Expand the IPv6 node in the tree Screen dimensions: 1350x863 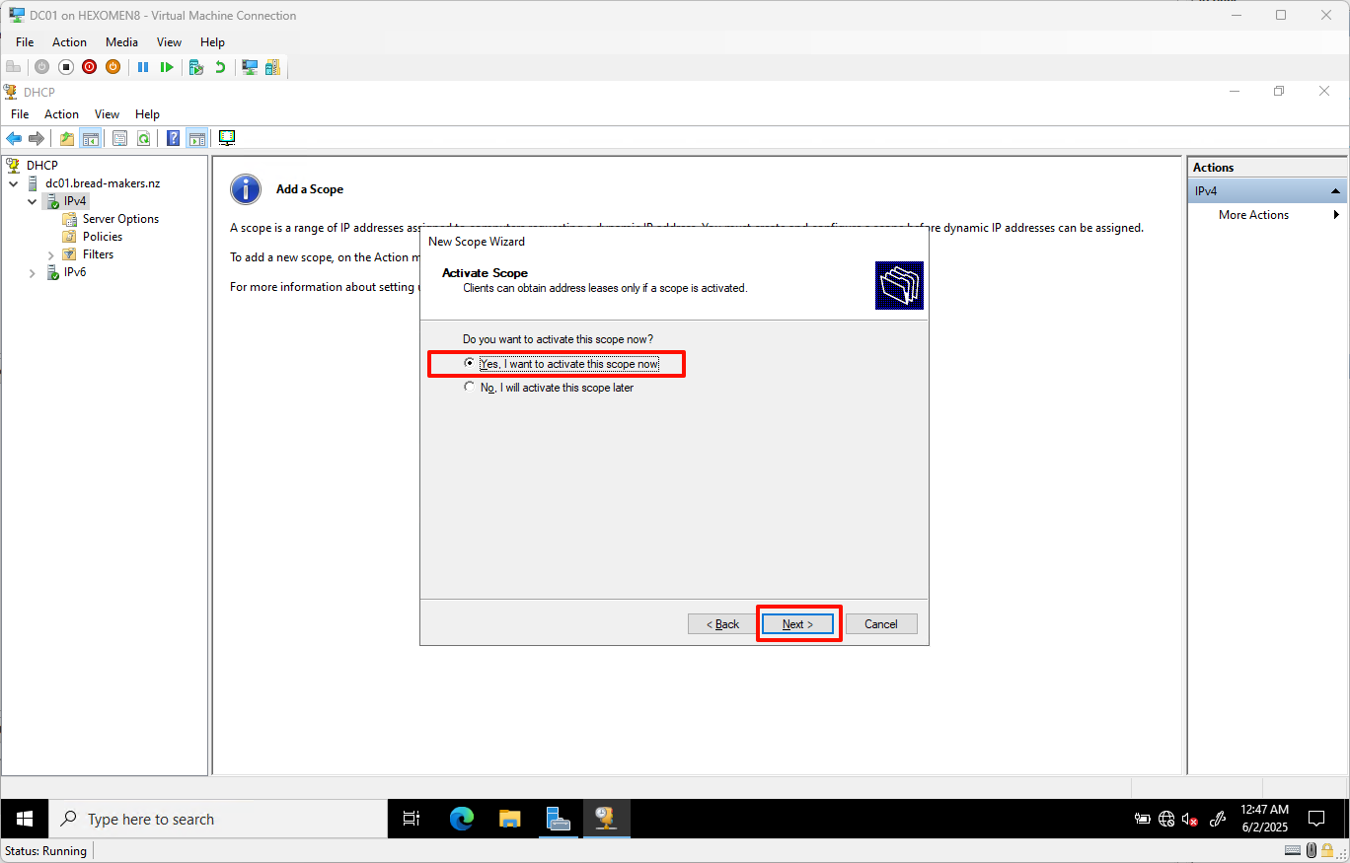point(31,271)
